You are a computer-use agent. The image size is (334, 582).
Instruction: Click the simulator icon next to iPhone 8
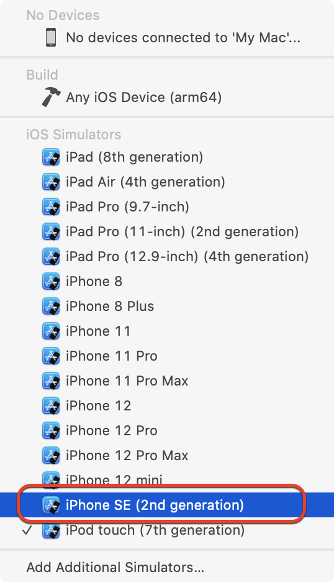click(x=51, y=281)
